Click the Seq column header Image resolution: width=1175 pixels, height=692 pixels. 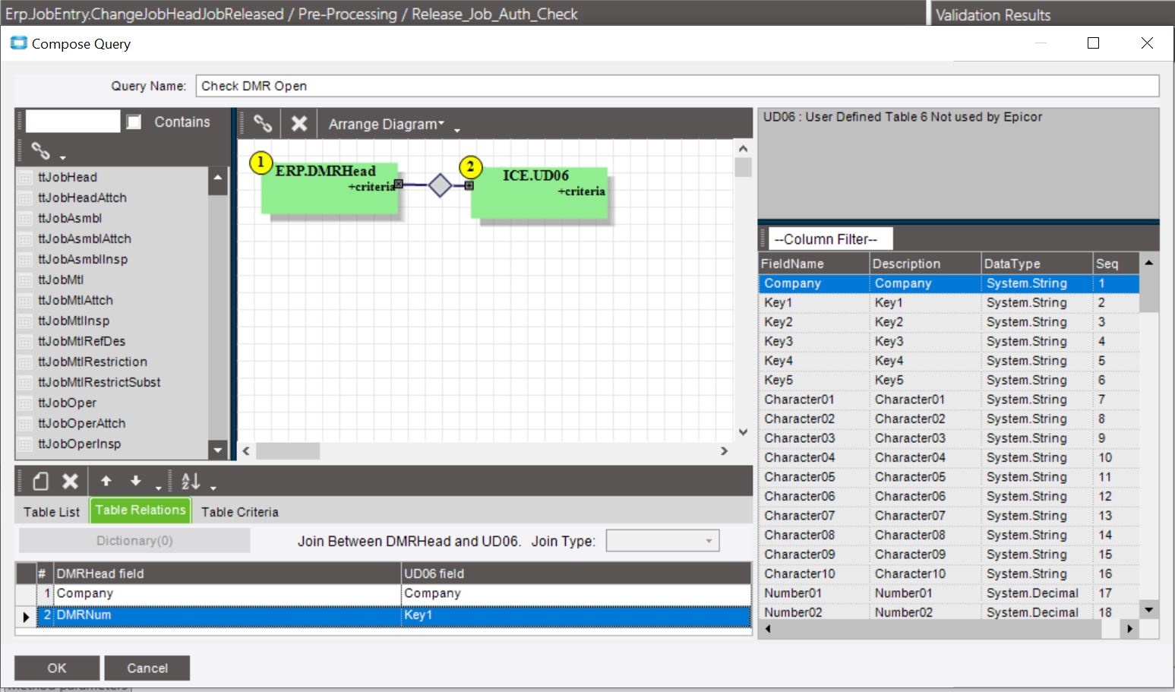click(x=1116, y=264)
